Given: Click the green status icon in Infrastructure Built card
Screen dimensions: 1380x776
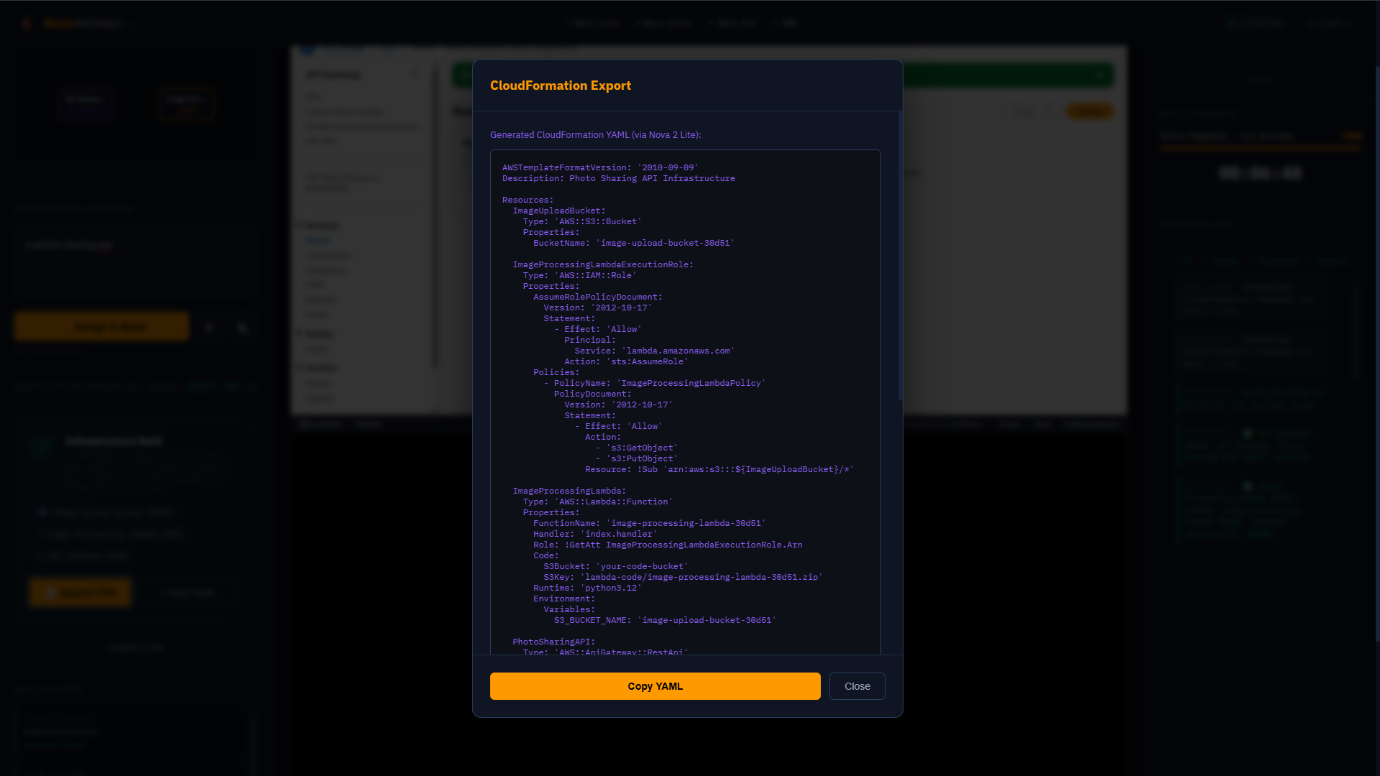Looking at the screenshot, I should pos(42,445).
